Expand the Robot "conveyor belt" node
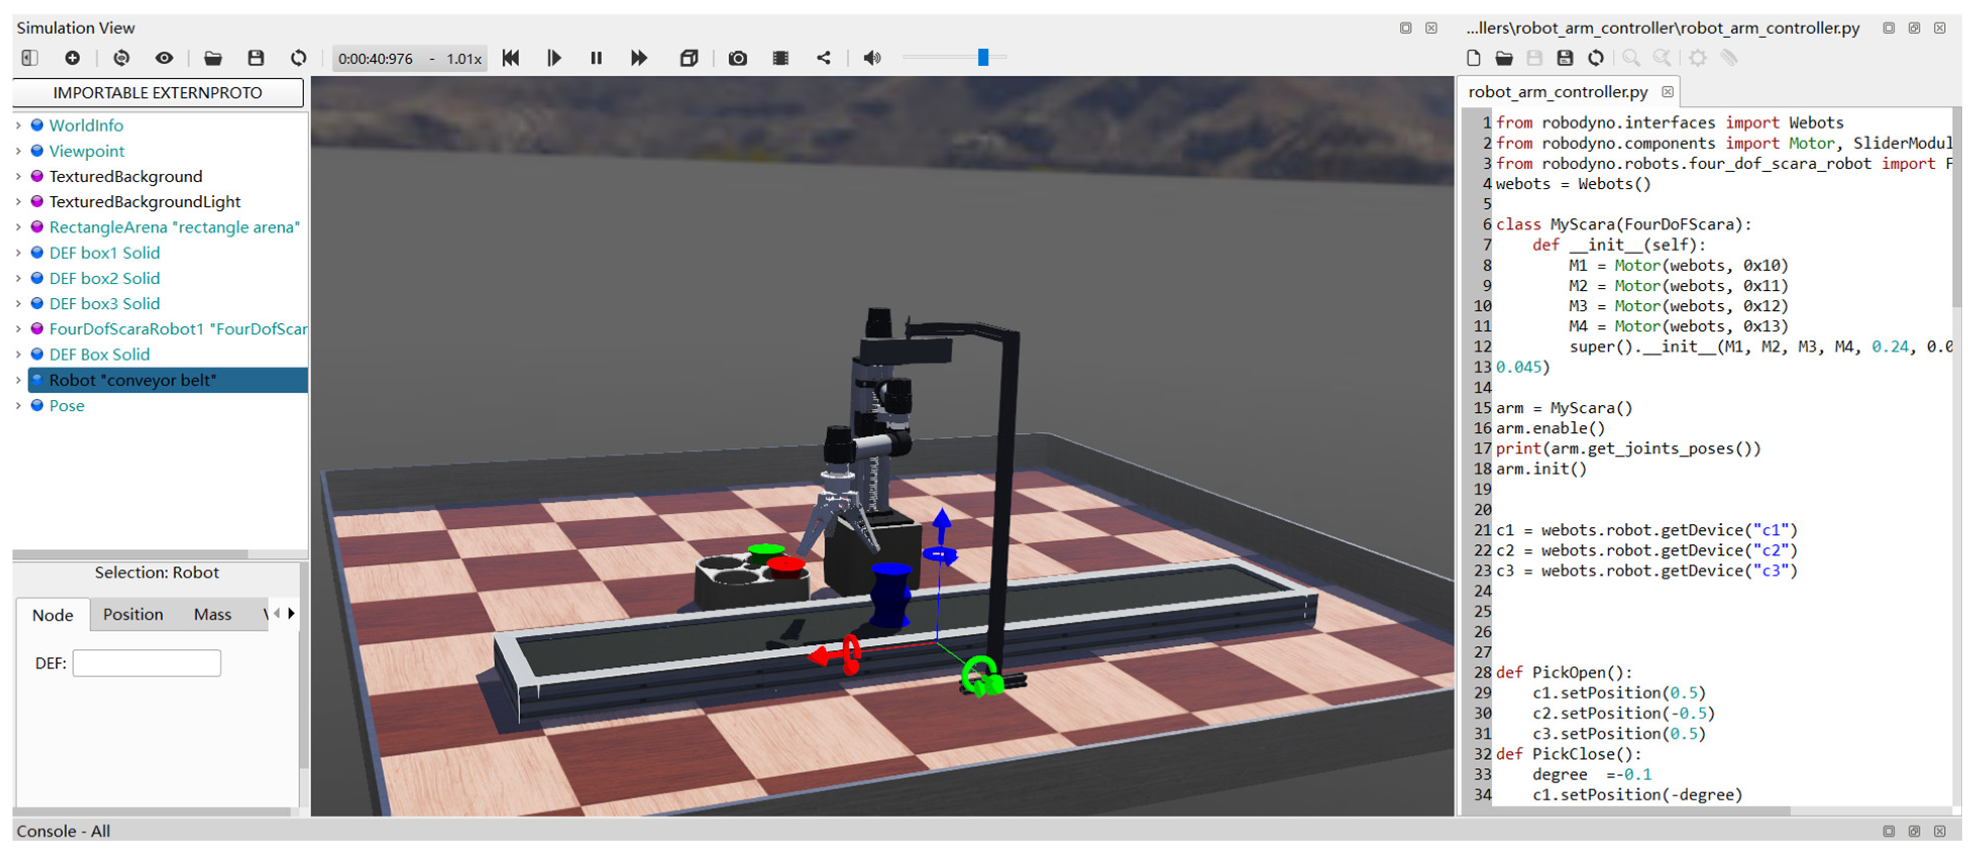Viewport: 1972px width, 855px height. coord(18,380)
